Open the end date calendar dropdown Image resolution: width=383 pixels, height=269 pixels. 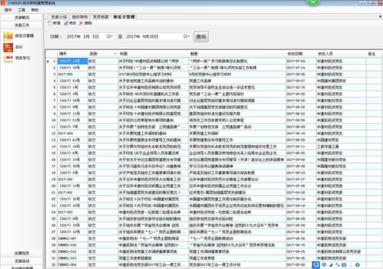coord(186,36)
